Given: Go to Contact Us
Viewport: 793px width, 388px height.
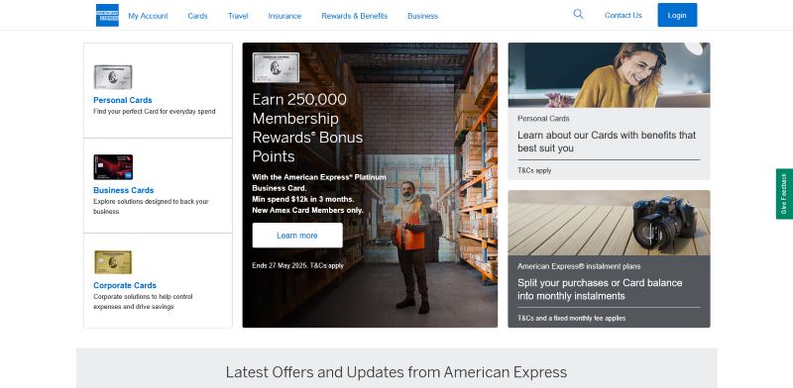Looking at the screenshot, I should point(623,15).
